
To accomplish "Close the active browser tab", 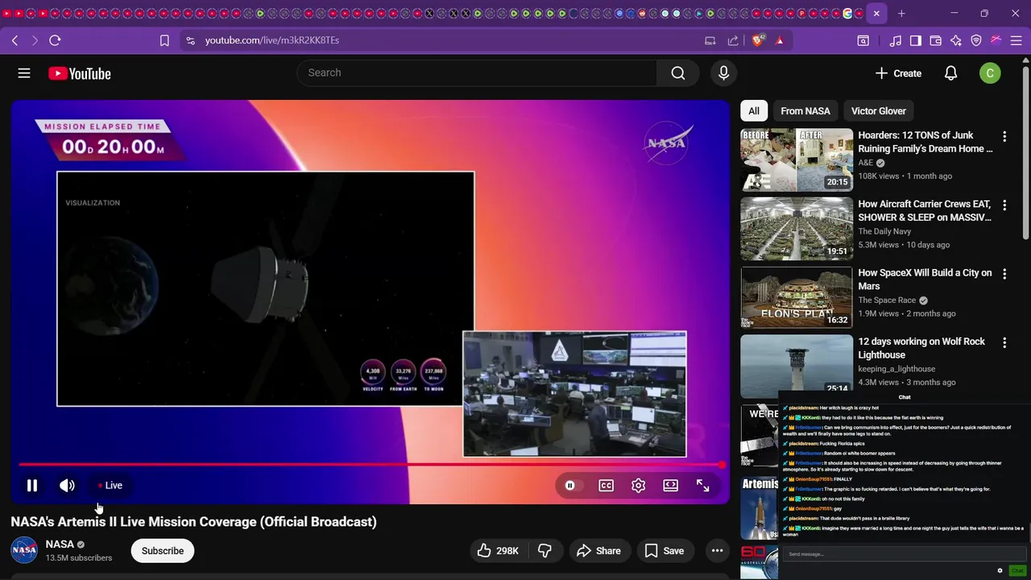I will [876, 14].
